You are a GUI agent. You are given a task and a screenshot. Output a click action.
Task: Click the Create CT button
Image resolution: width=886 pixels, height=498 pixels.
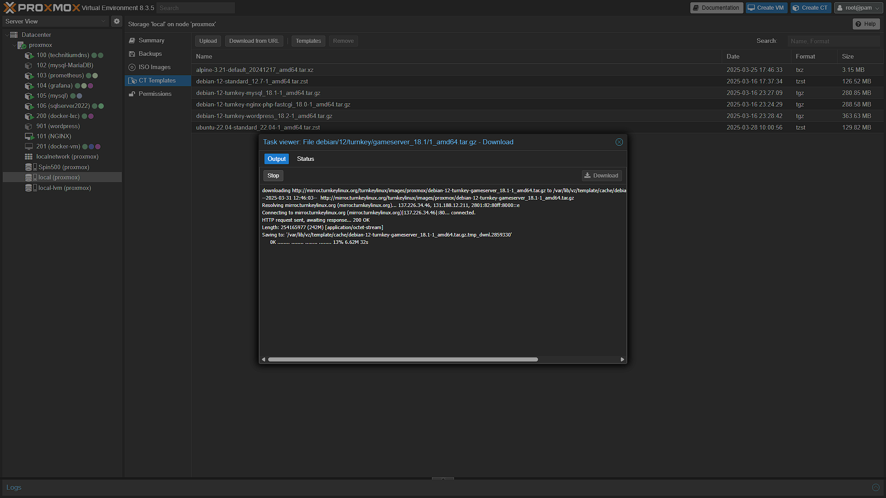point(810,8)
